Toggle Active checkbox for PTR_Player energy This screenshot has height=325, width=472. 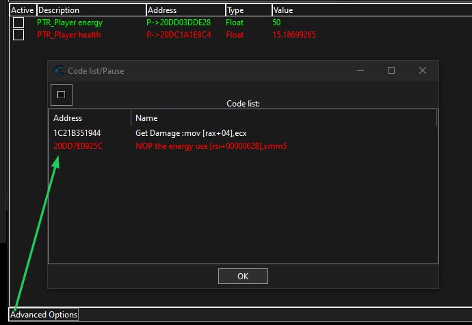[18, 23]
